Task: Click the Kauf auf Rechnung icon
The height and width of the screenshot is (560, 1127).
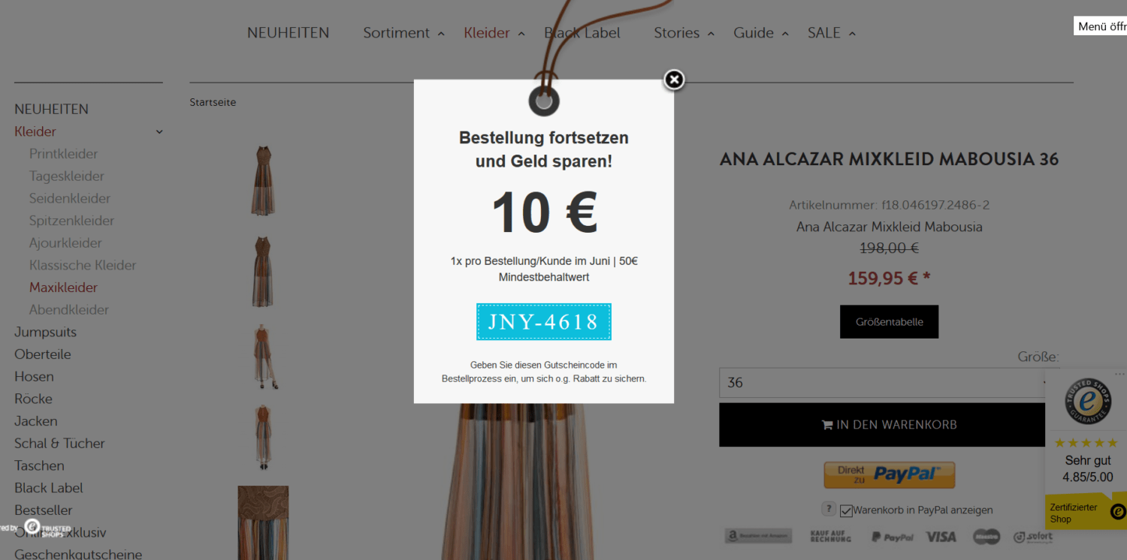Action: (x=831, y=537)
